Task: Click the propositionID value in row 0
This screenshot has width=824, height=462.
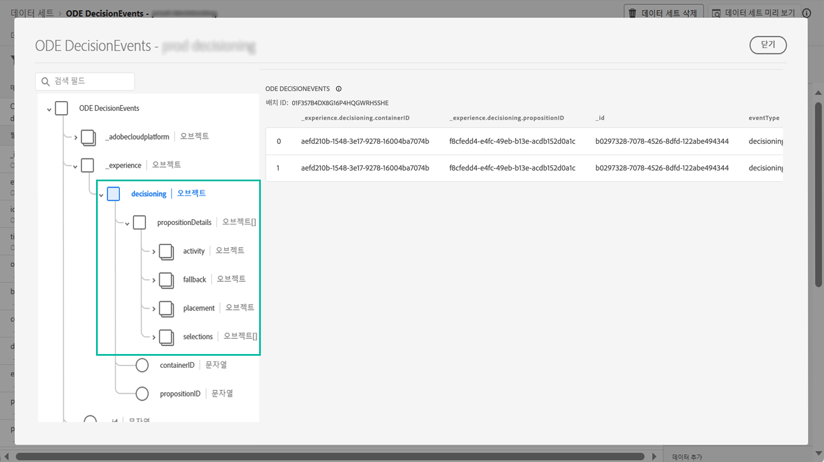Action: coord(512,141)
